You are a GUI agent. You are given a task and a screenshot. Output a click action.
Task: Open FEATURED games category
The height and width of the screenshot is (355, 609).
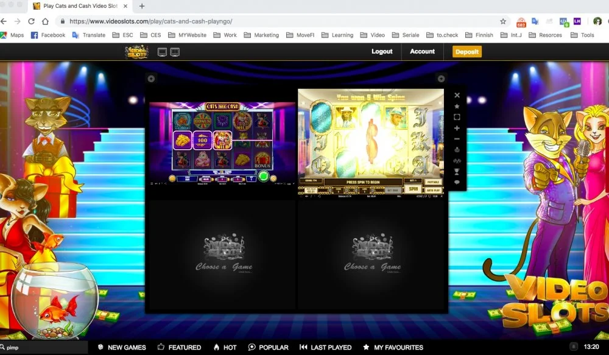[x=180, y=347]
